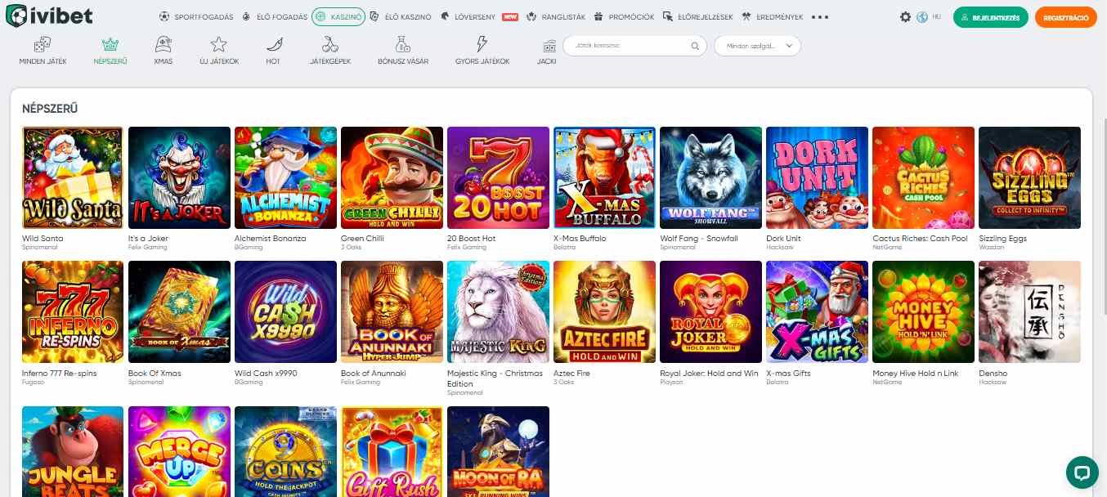1107x497 pixels.
Task: Select the Kaszinó menu item
Action: pyautogui.click(x=338, y=16)
